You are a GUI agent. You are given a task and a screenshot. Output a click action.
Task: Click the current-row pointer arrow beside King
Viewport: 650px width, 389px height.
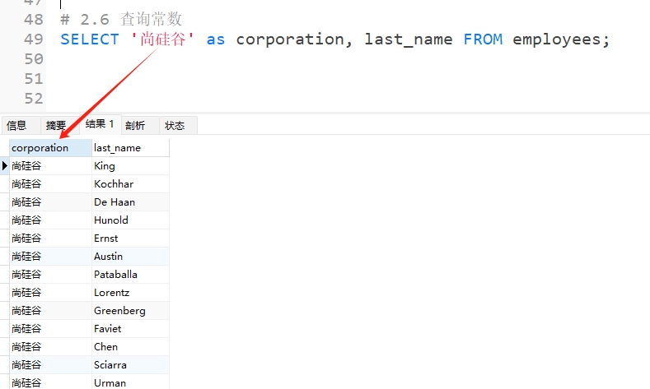tap(5, 166)
